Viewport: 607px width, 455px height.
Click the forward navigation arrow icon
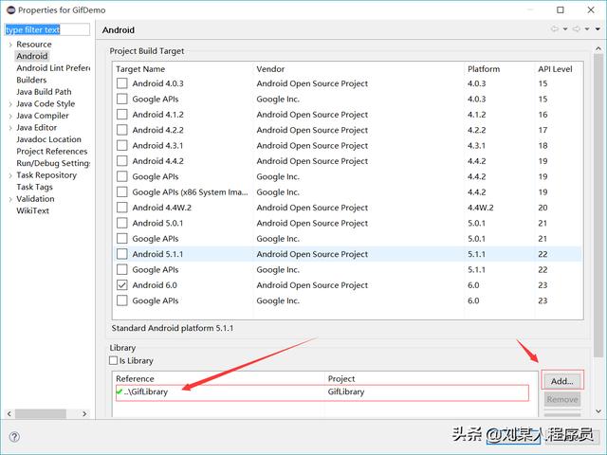tap(576, 29)
